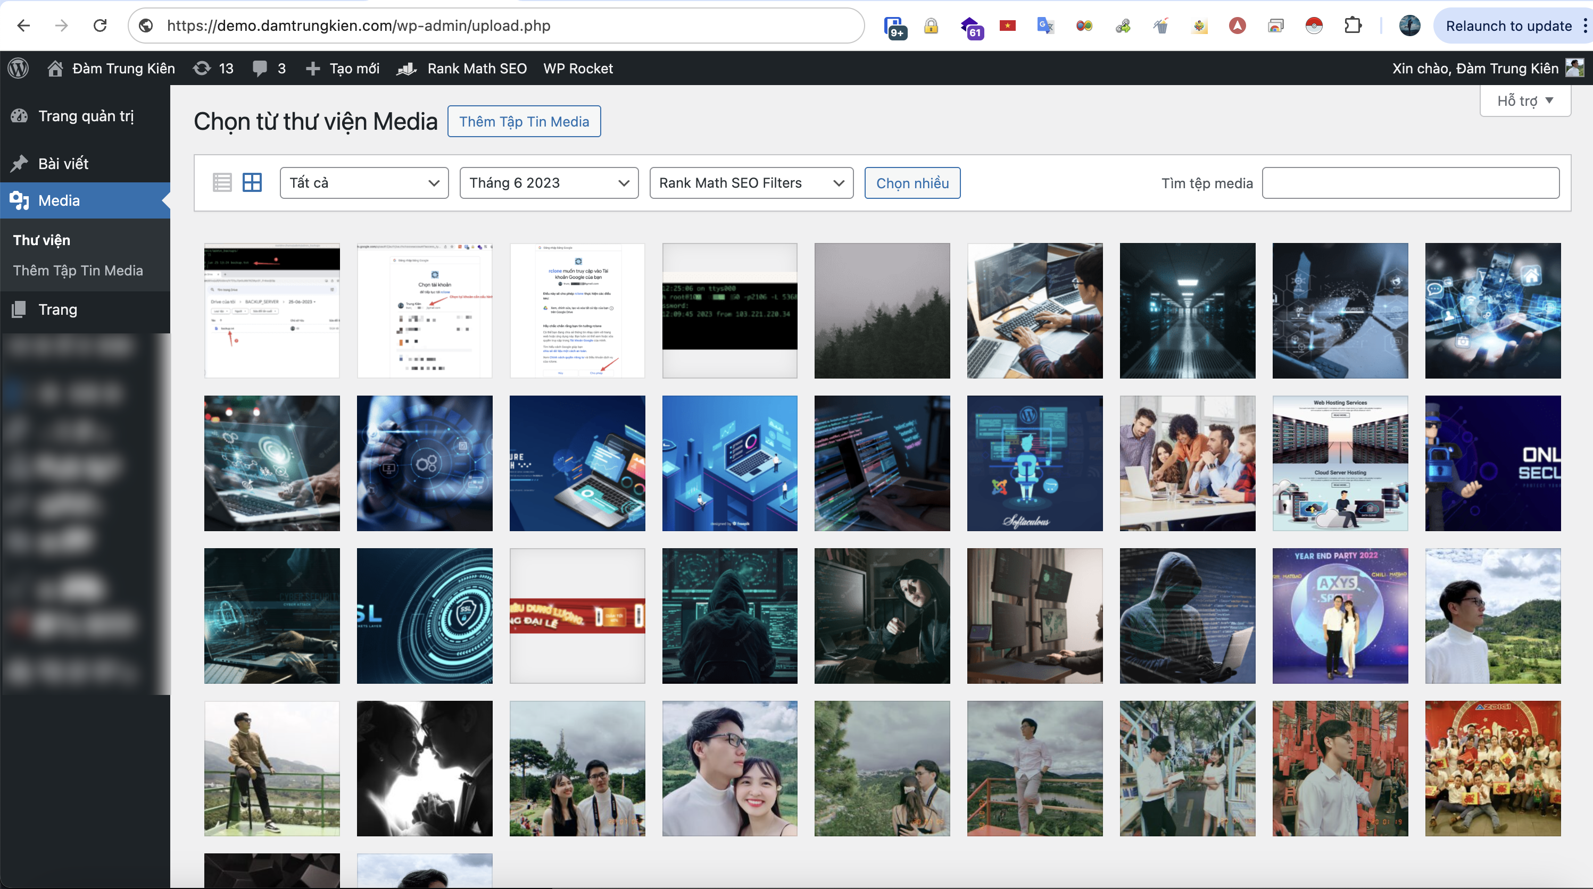This screenshot has width=1593, height=889.
Task: Switch to grid view mode
Action: [252, 182]
